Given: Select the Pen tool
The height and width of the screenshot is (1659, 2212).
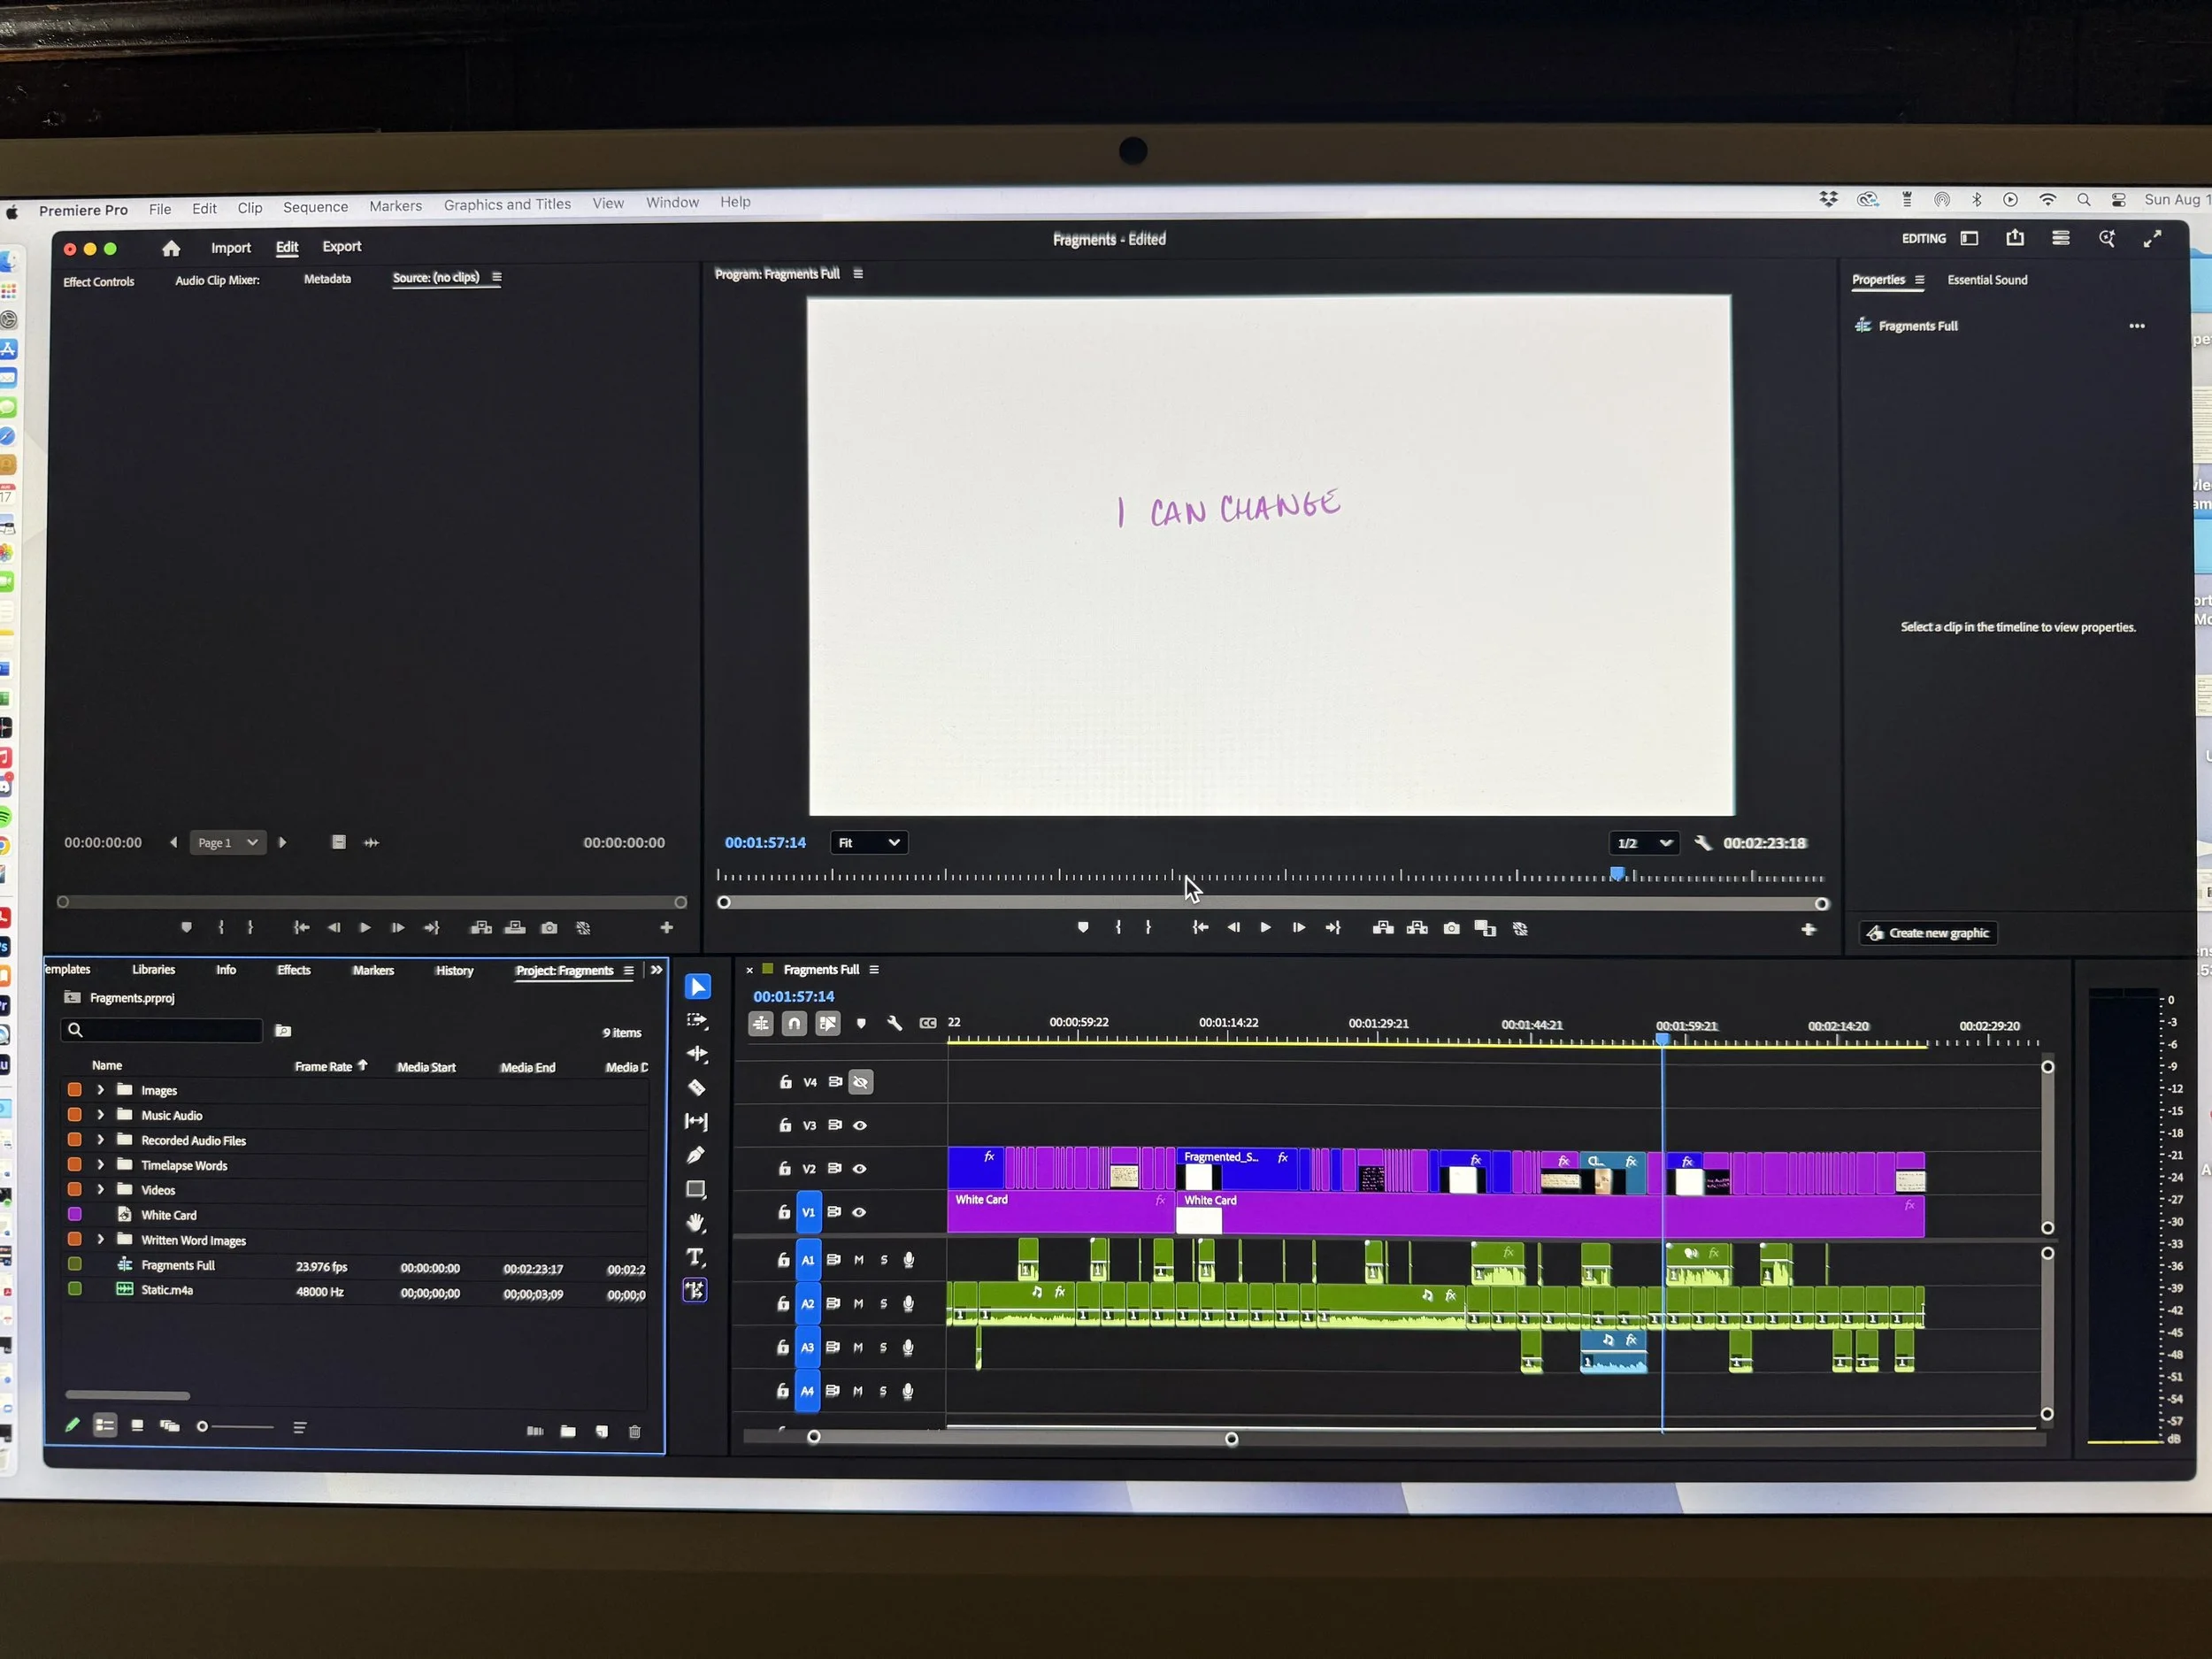Looking at the screenshot, I should 697,1155.
